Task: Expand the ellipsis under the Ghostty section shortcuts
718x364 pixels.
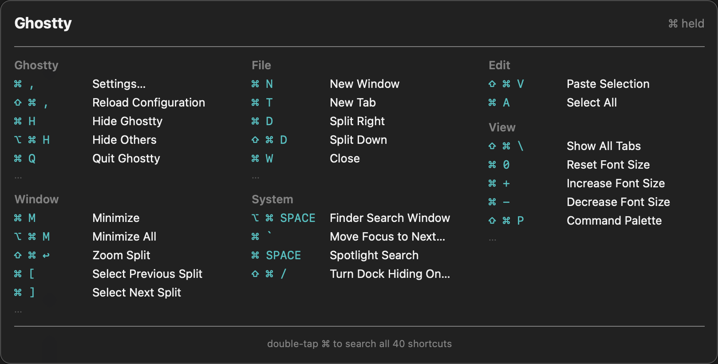Action: click(18, 178)
